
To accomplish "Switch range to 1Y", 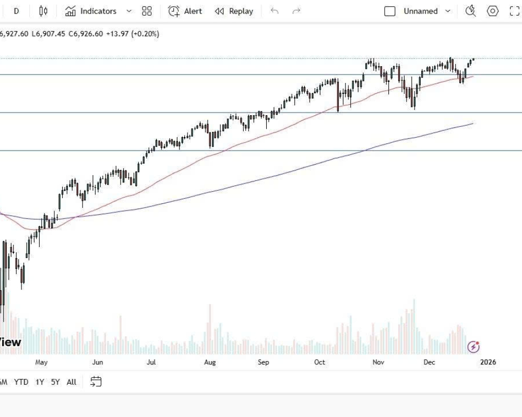I will click(x=40, y=382).
